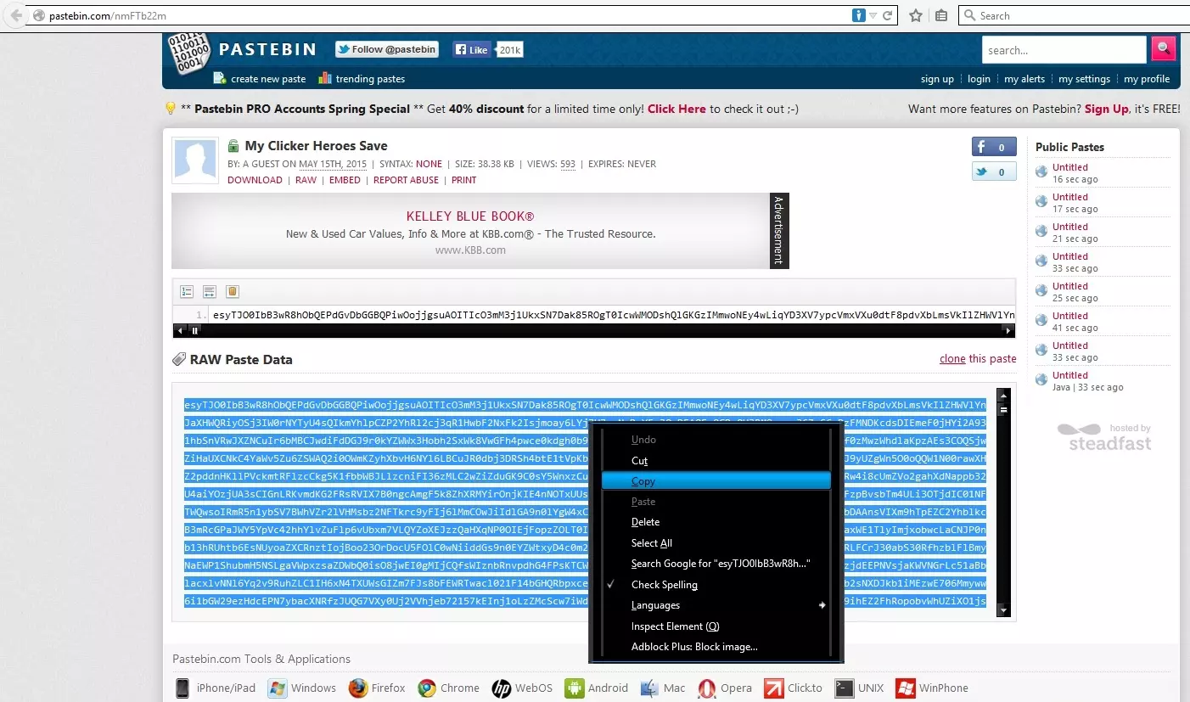Open the Untitled paste from 41 sec ago
Image resolution: width=1190 pixels, height=702 pixels.
point(1070,316)
